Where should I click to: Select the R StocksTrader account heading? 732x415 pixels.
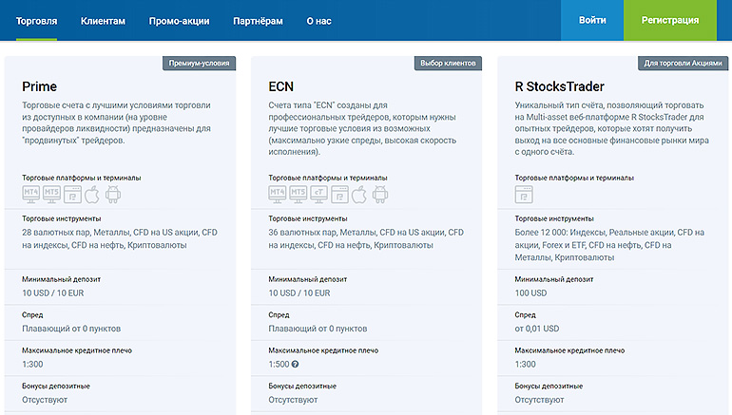[x=559, y=86]
